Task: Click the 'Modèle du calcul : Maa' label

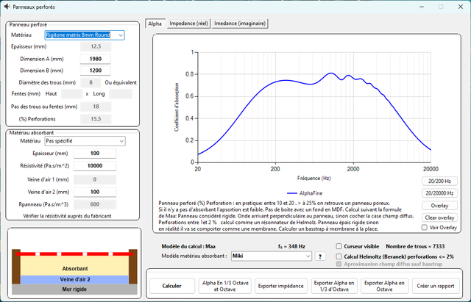Action: 188,246
